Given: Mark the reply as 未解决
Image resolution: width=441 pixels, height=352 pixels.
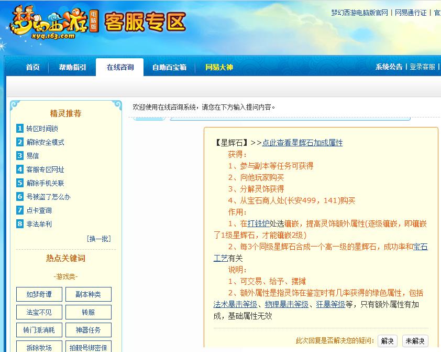Looking at the screenshot, I should coord(415,341).
